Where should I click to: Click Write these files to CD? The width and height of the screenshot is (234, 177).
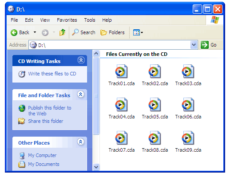52,74
